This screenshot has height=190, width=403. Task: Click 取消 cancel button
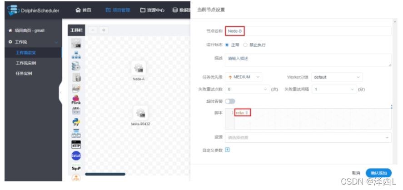(x=356, y=173)
